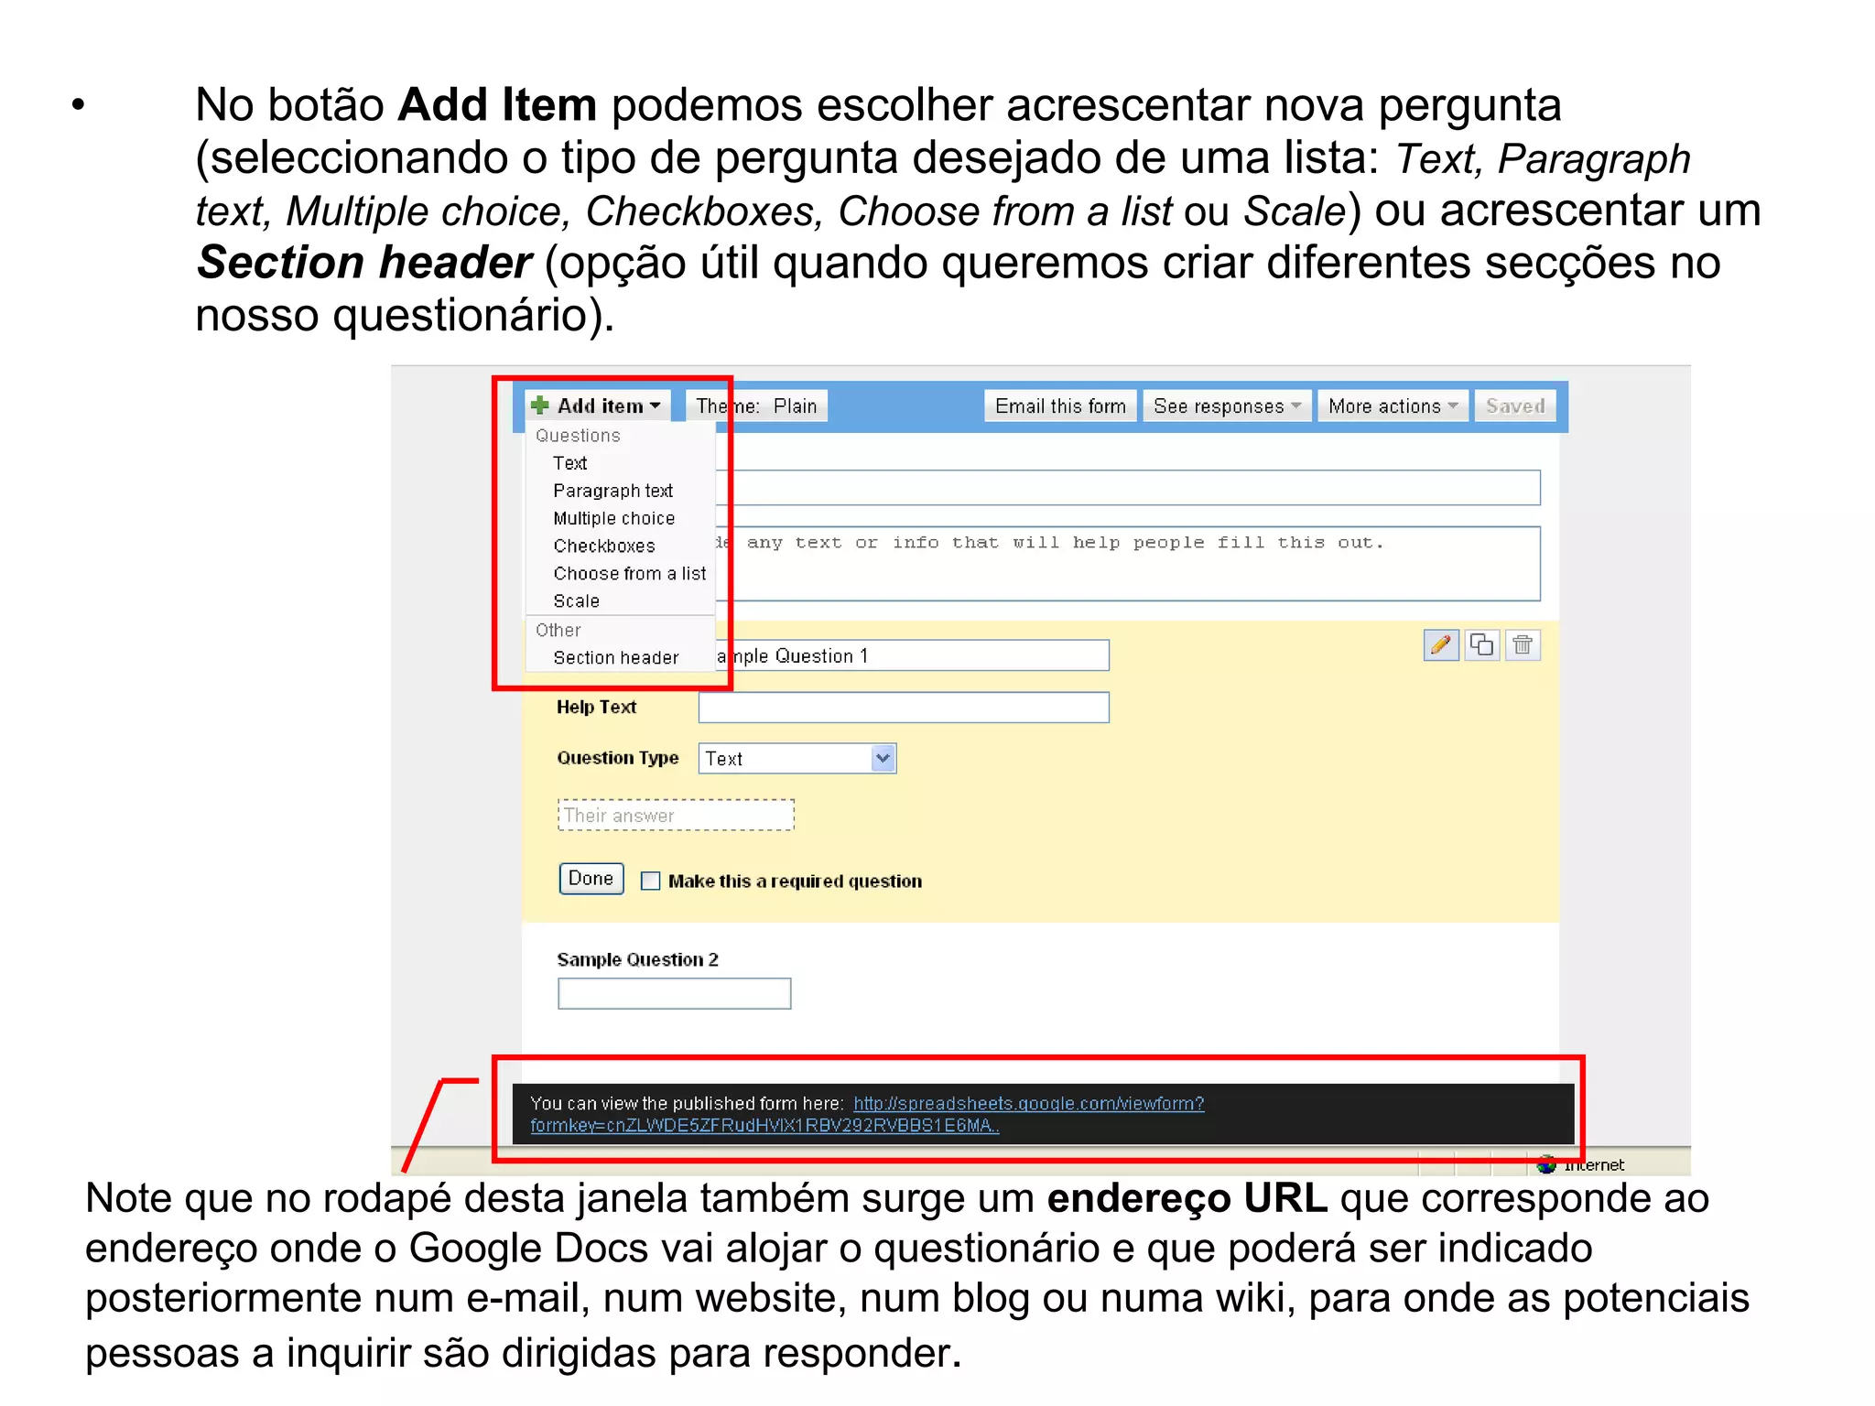This screenshot has width=1875, height=1406.
Task: Click the Help Text label
Action: (596, 707)
